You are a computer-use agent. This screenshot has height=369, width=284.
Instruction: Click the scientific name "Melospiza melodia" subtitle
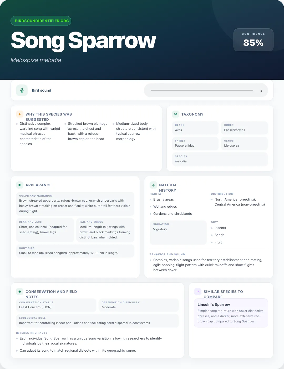[x=36, y=60]
